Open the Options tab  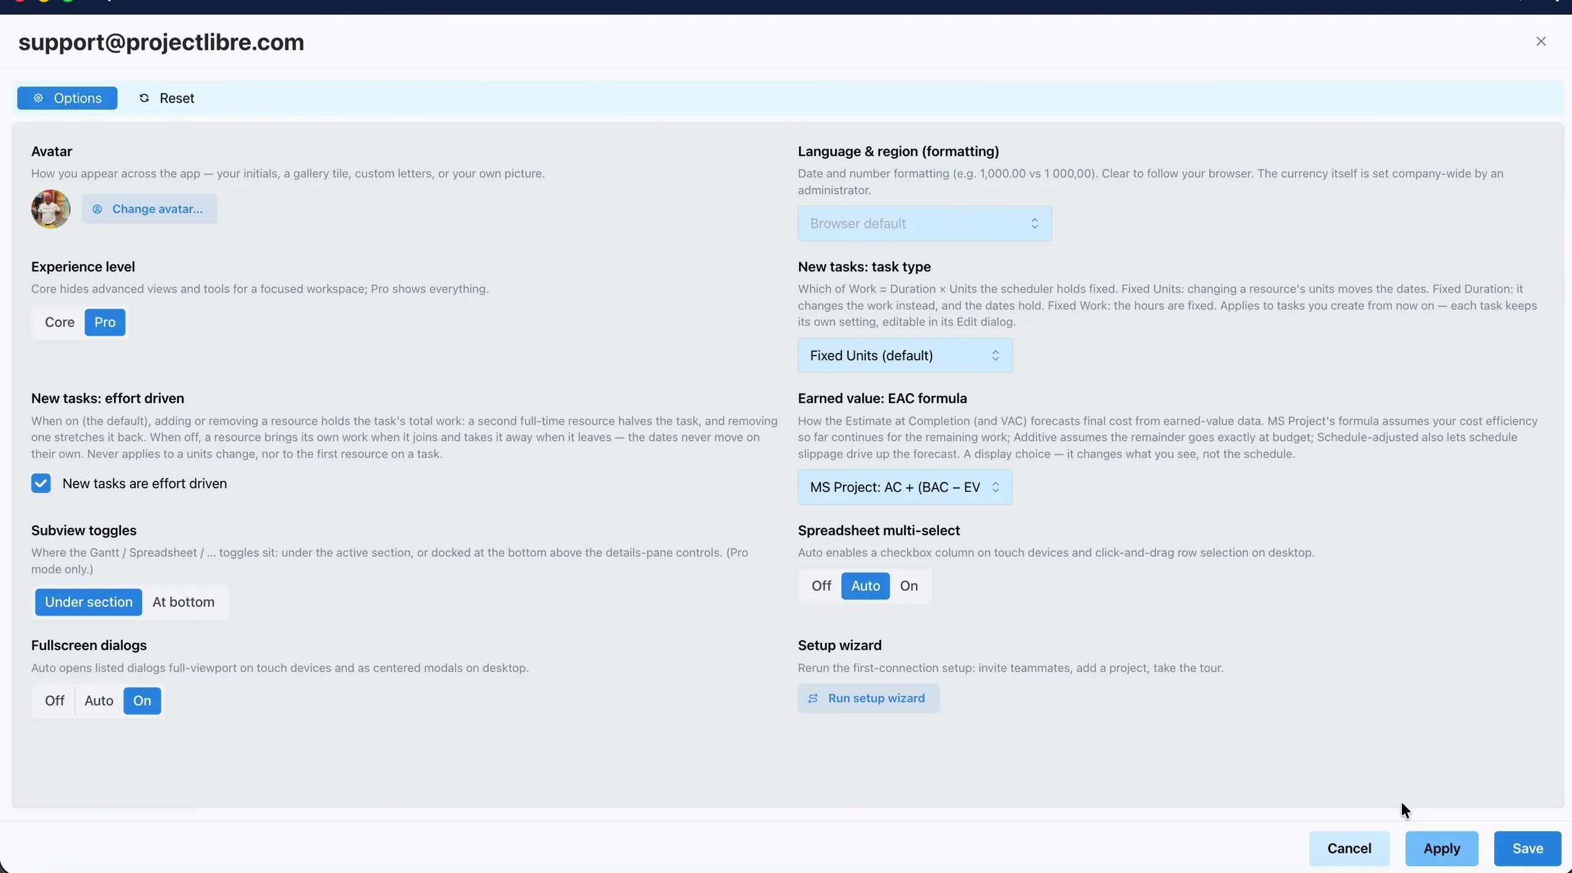pyautogui.click(x=67, y=98)
